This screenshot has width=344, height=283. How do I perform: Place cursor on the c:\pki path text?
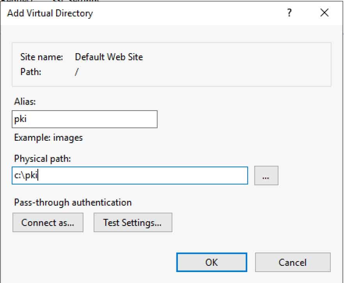26,176
